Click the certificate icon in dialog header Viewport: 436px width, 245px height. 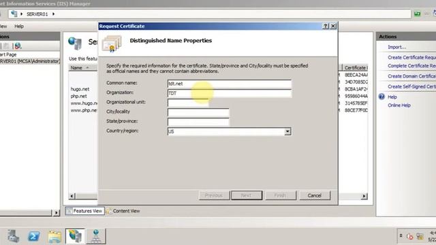pyautogui.click(x=112, y=44)
